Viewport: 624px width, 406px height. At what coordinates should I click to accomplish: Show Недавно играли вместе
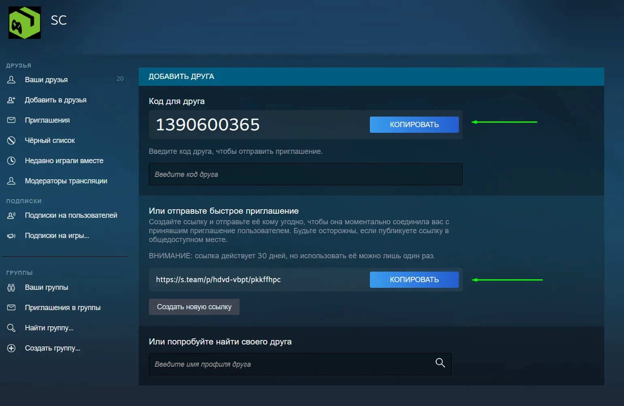[x=64, y=161]
